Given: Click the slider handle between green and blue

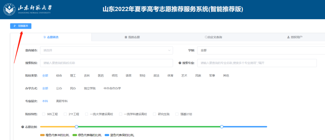Looking at the screenshot, I should (222, 127).
